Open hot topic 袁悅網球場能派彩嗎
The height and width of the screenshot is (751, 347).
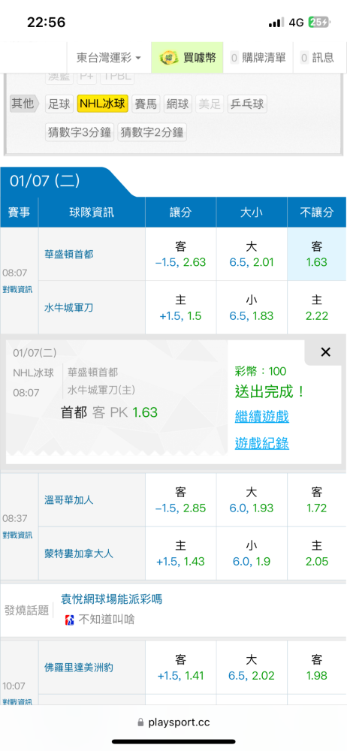click(111, 599)
